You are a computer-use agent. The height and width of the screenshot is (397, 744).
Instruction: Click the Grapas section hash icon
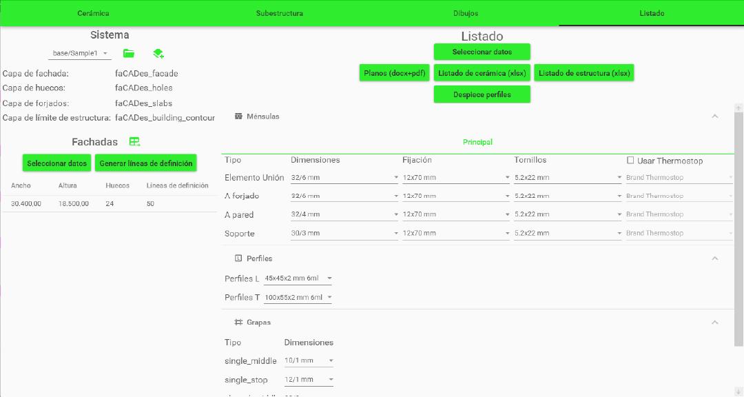pyautogui.click(x=238, y=322)
